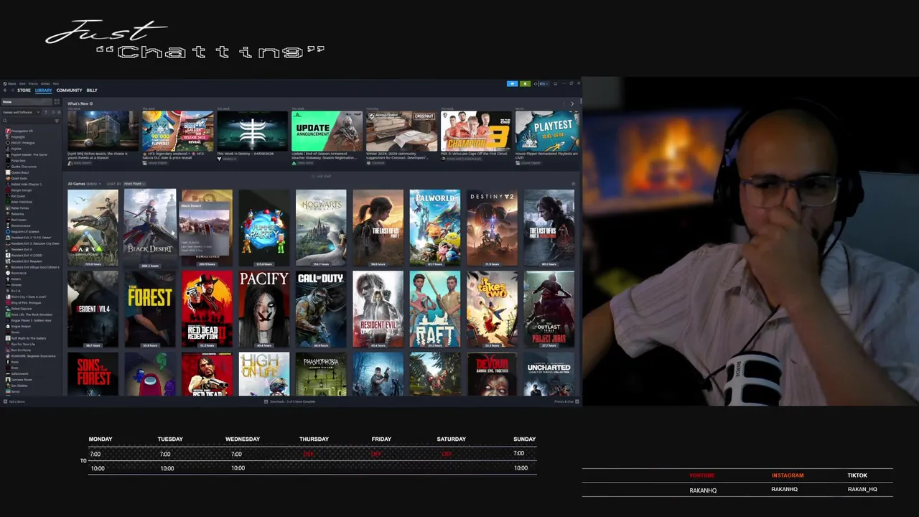Open High on Life game cover
This screenshot has width=919, height=517.
pos(263,374)
